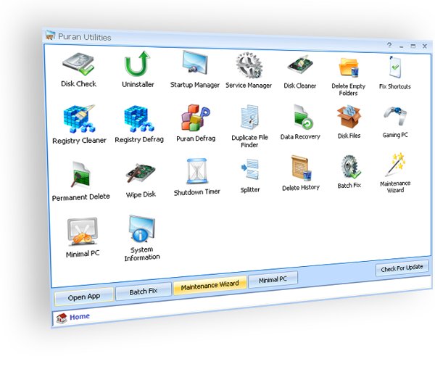Click the Disk Files box icon
The width and height of the screenshot is (435, 380).
[x=349, y=117]
